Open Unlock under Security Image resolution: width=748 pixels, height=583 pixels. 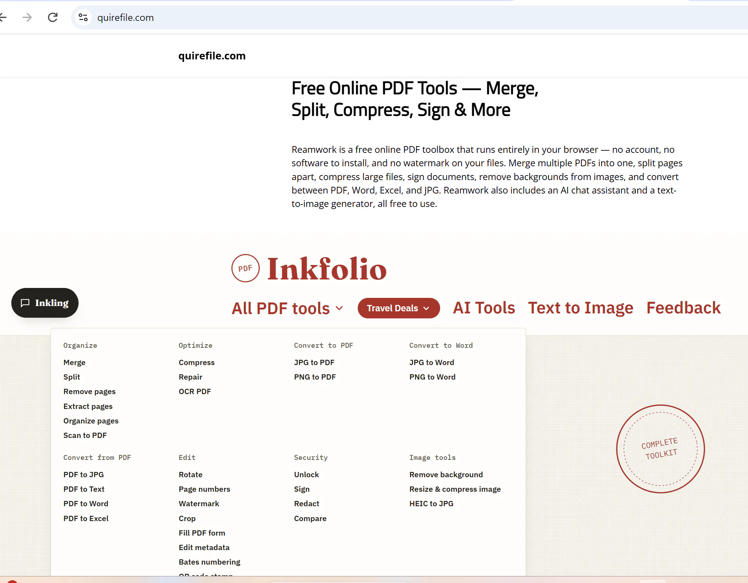306,474
